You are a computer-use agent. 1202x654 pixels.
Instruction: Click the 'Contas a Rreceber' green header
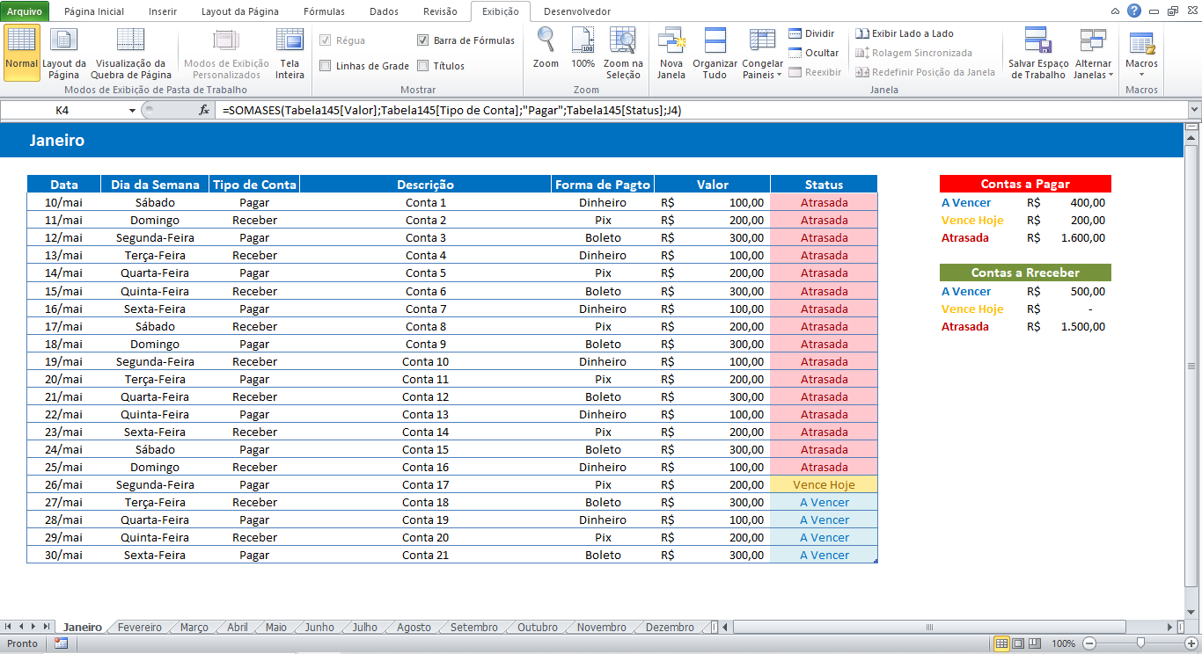pos(1025,272)
